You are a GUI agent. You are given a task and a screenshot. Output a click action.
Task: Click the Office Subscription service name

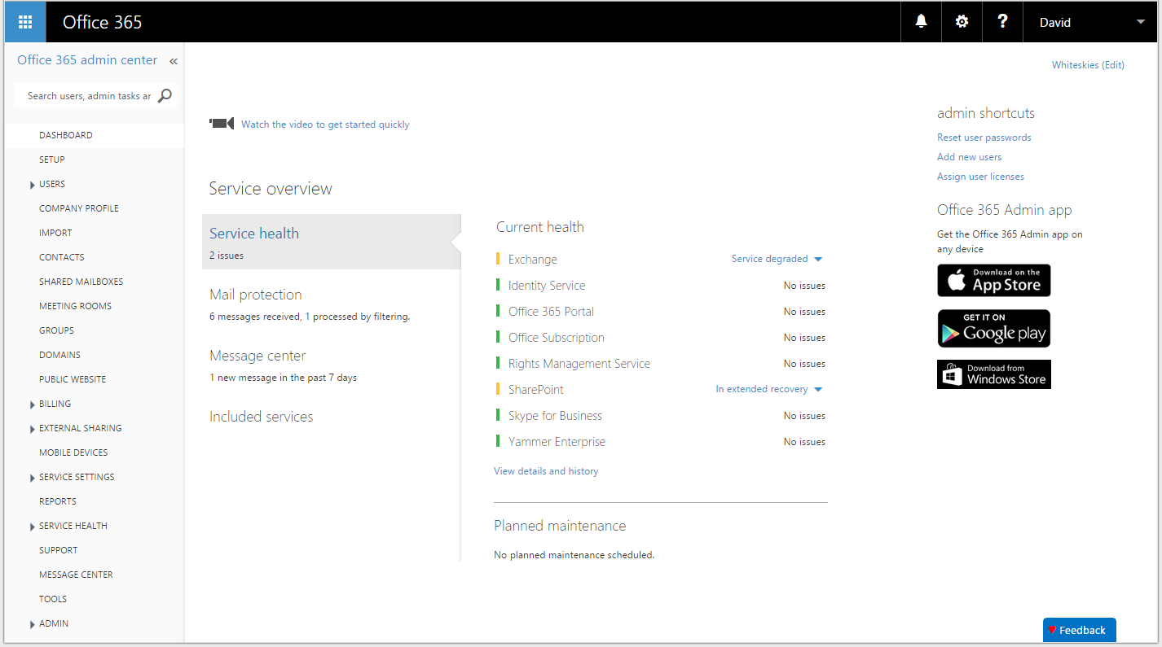(x=557, y=338)
